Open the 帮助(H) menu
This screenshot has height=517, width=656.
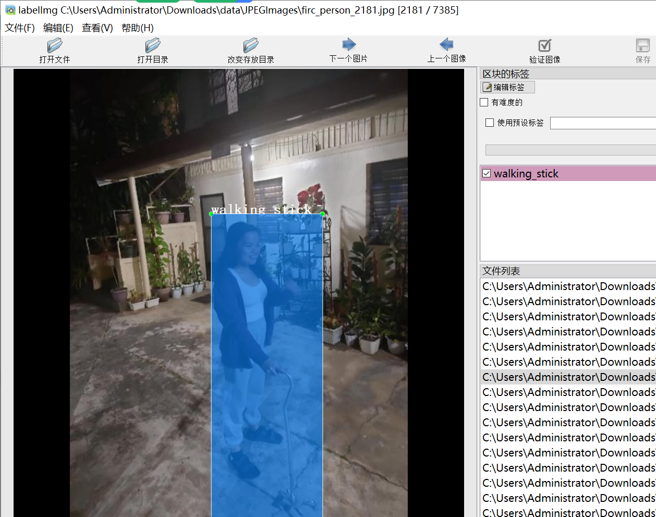click(138, 28)
